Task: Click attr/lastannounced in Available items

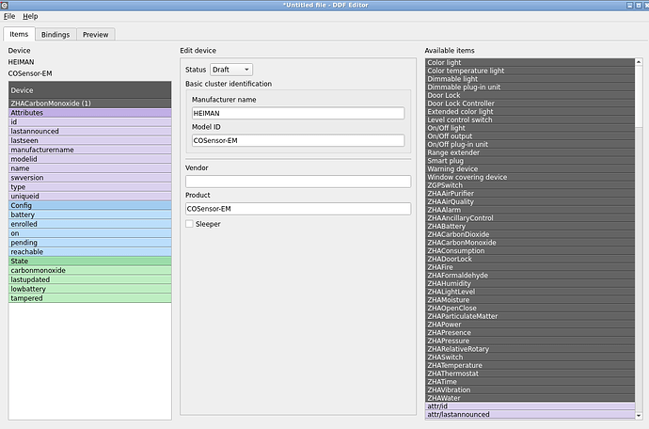Action: 530,415
